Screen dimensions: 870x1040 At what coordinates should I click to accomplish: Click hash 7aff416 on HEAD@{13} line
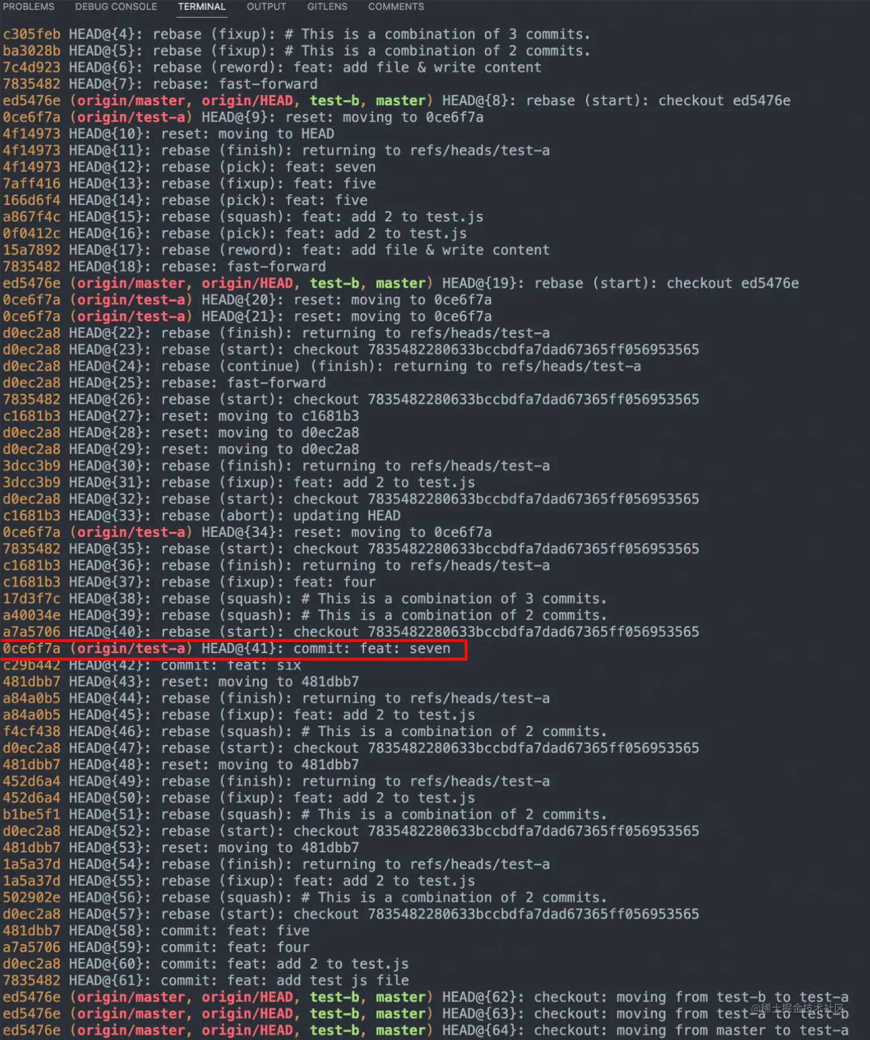[31, 184]
